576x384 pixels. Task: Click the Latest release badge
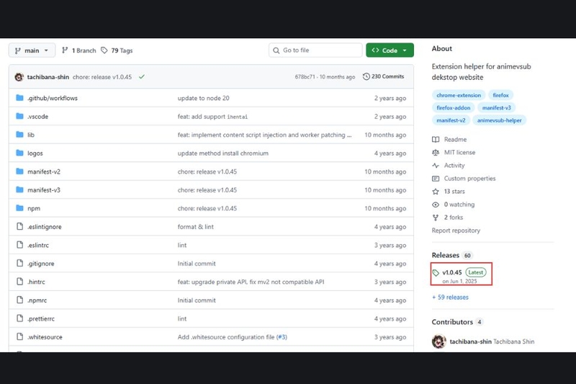[x=476, y=272]
